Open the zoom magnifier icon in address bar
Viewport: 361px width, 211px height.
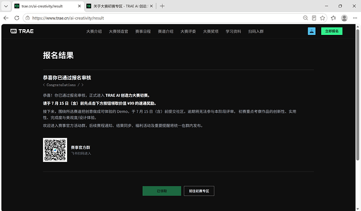click(x=306, y=18)
